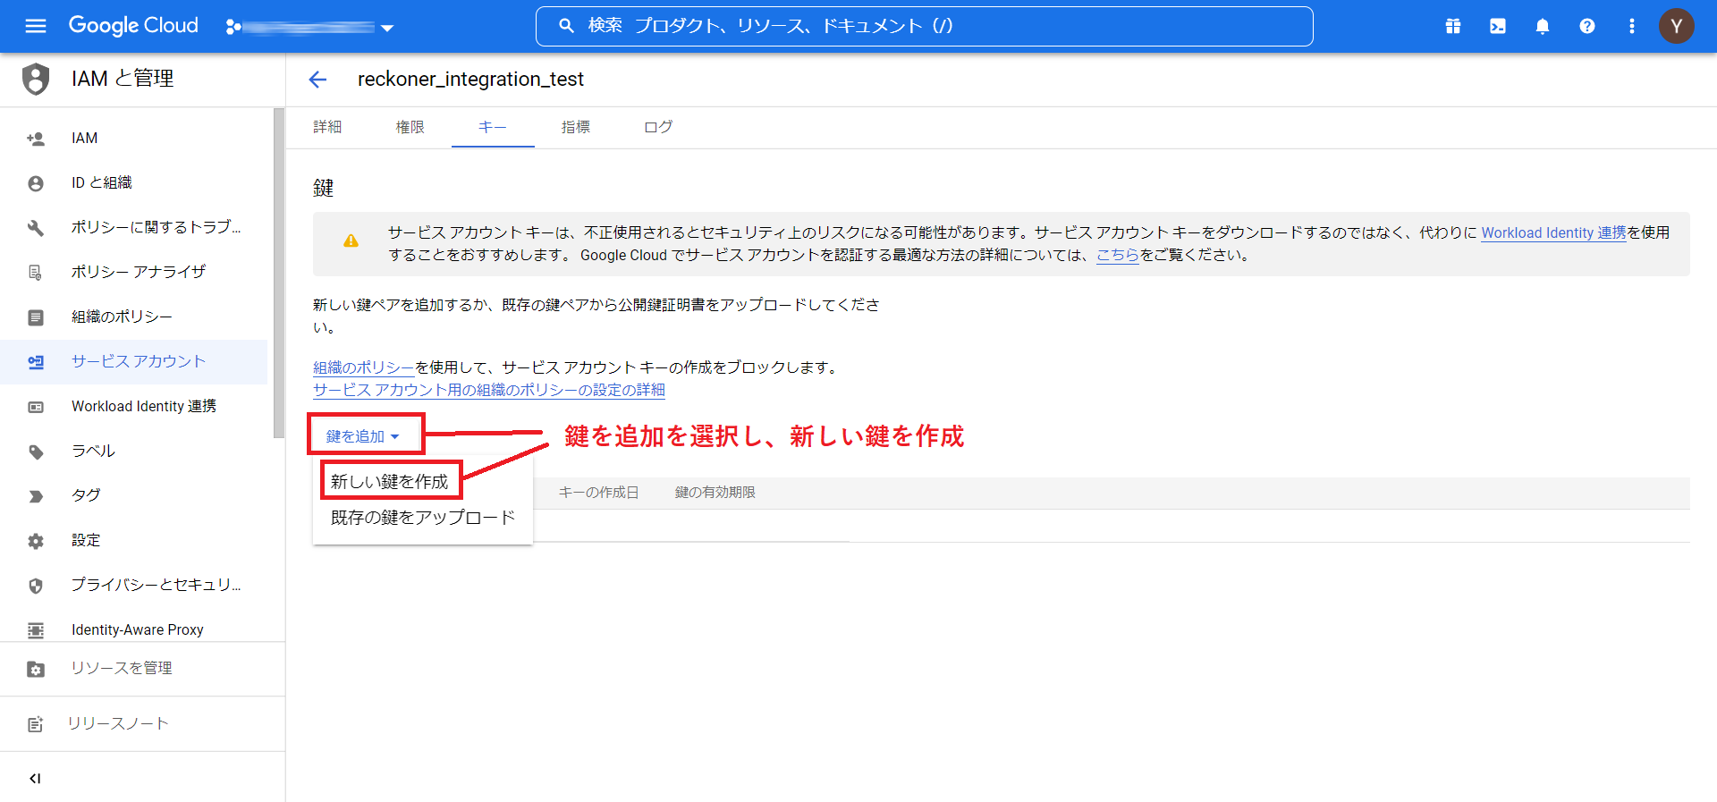Open the notifications bell

pyautogui.click(x=1543, y=26)
